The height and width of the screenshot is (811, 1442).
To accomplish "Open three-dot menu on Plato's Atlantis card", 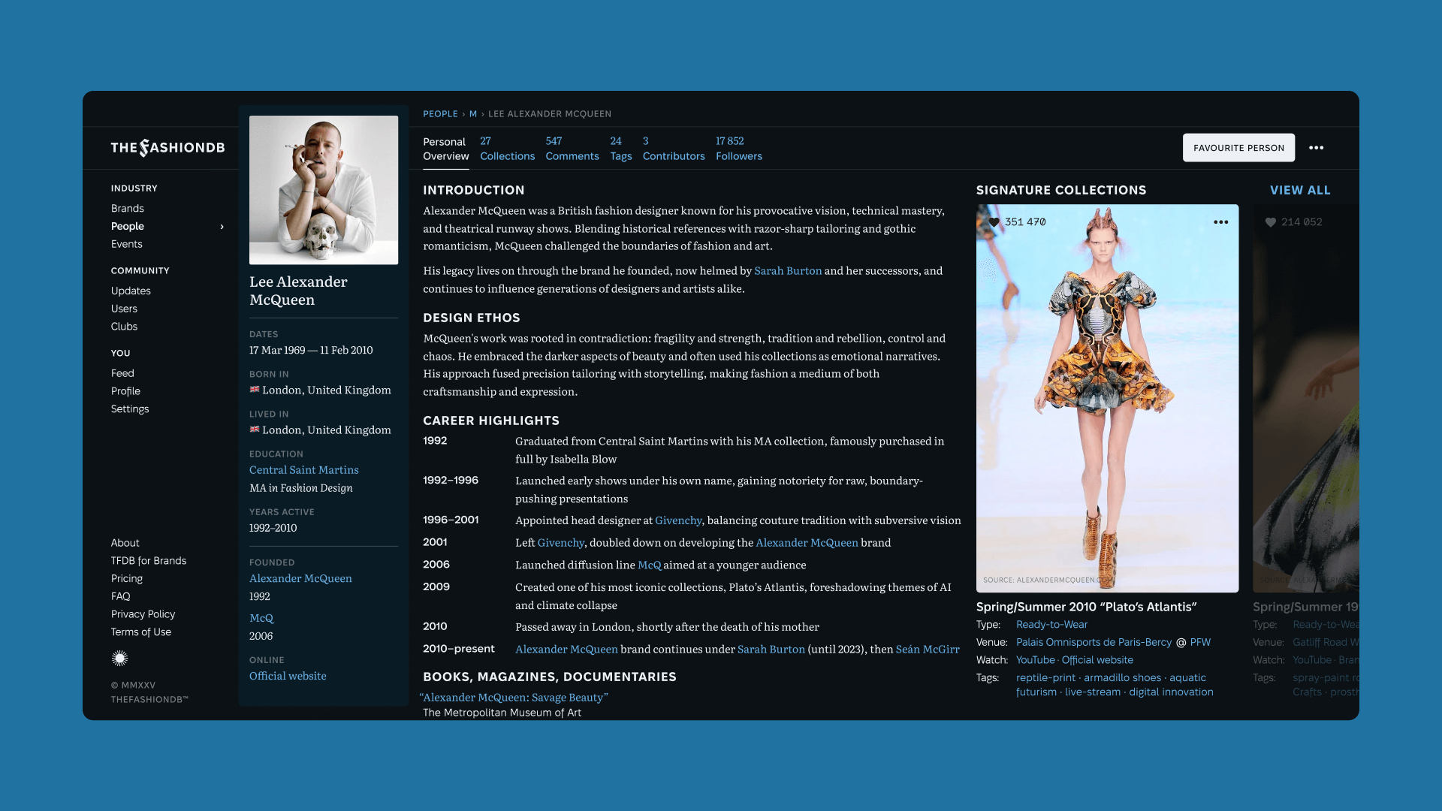I will point(1220,222).
